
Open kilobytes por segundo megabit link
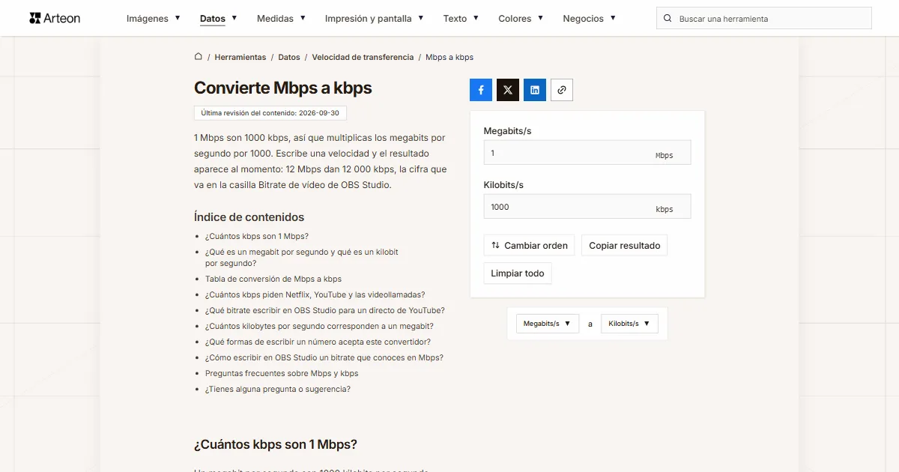(319, 326)
